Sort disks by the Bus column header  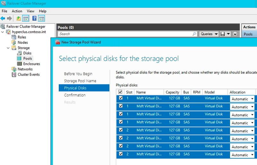pos(186,92)
